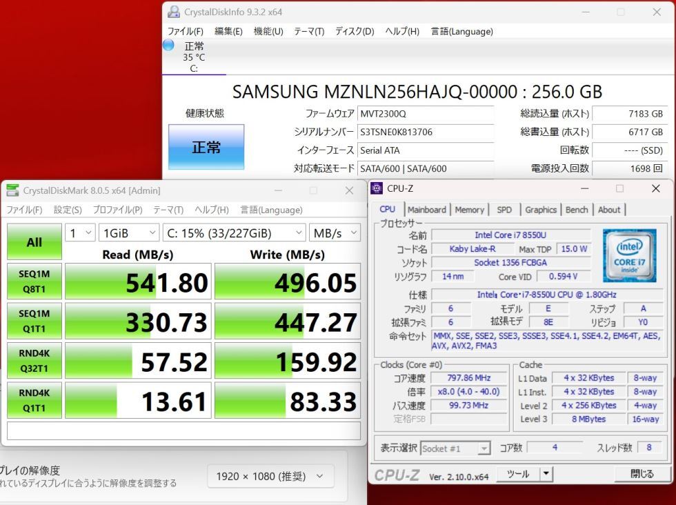Switch to the Memory tab in CPU-Z
676x505 pixels.
469,210
